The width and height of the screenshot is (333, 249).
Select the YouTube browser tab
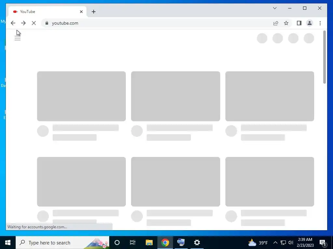(47, 12)
